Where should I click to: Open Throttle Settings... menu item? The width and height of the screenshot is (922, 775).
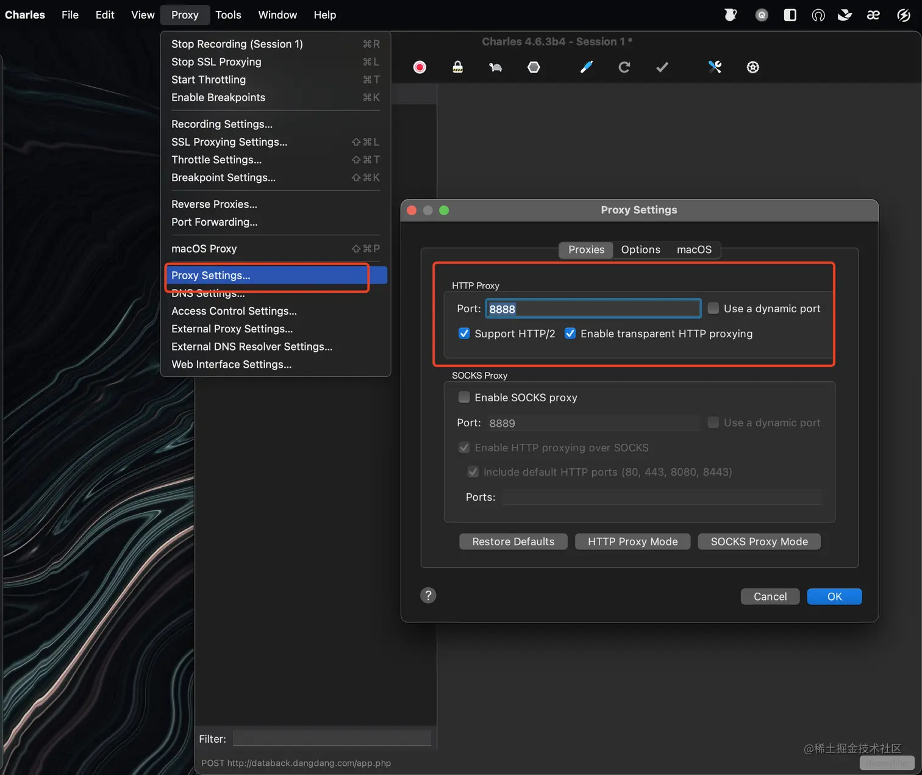pos(276,160)
